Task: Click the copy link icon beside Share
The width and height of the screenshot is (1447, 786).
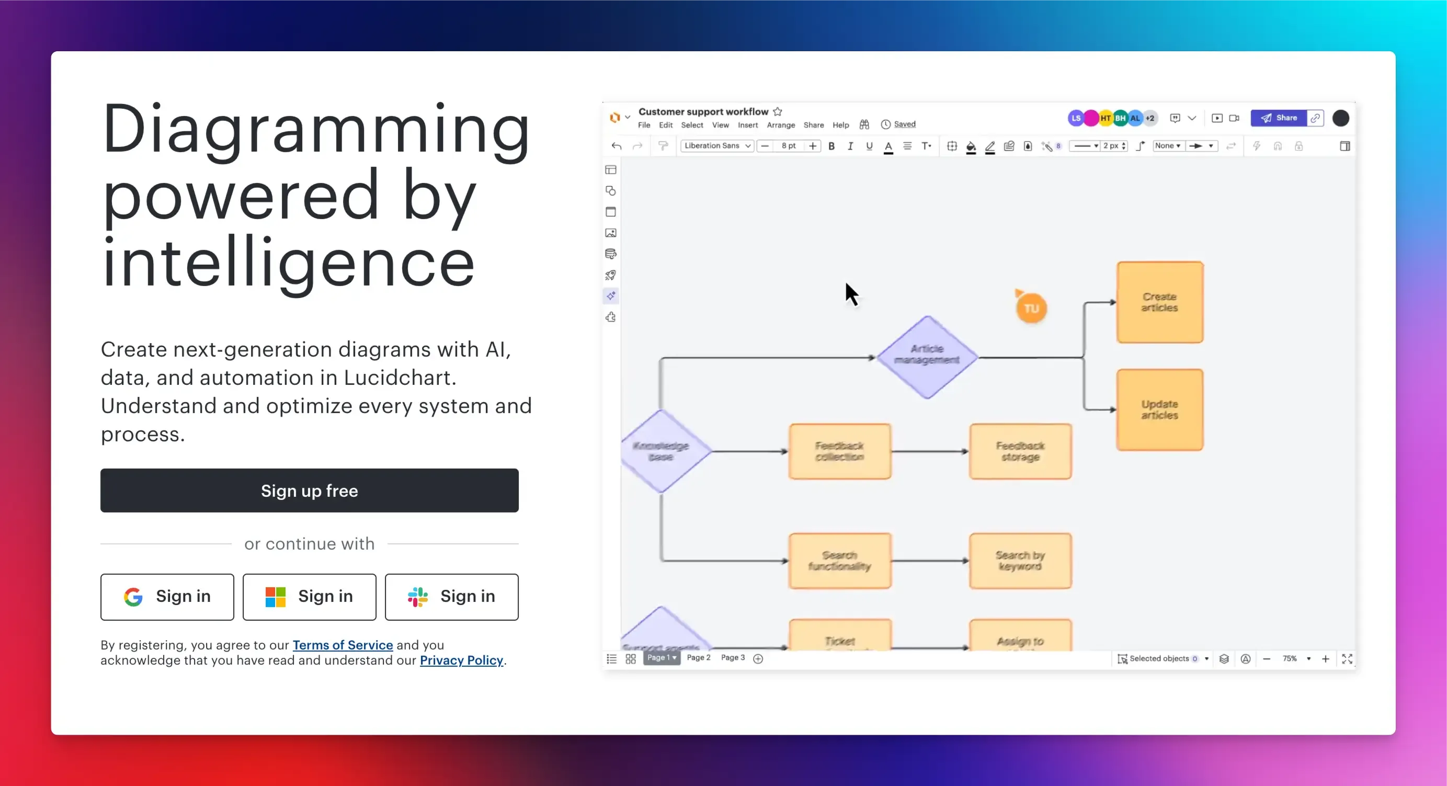Action: tap(1316, 118)
